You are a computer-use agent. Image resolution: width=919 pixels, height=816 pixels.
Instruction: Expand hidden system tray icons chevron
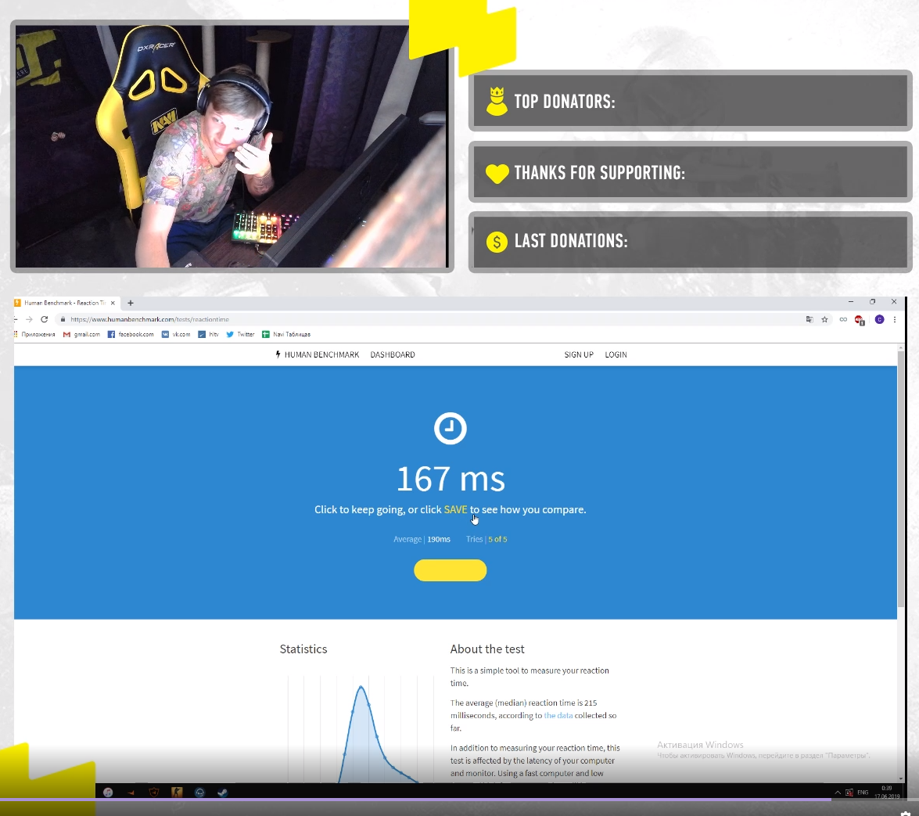click(838, 793)
